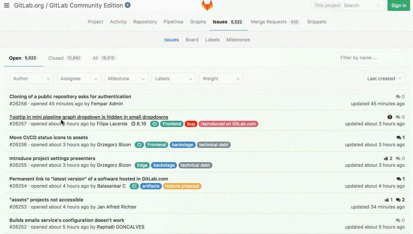Open the Snippets tab
413x234 pixels.
tap(317, 22)
